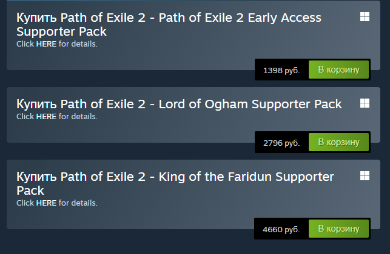Select the 4660 руб. price label
The width and height of the screenshot is (390, 254).
(x=281, y=229)
